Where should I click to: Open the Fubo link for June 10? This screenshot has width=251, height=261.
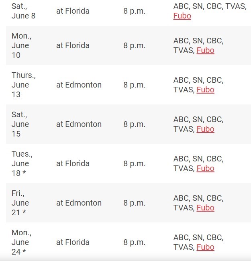coord(205,51)
